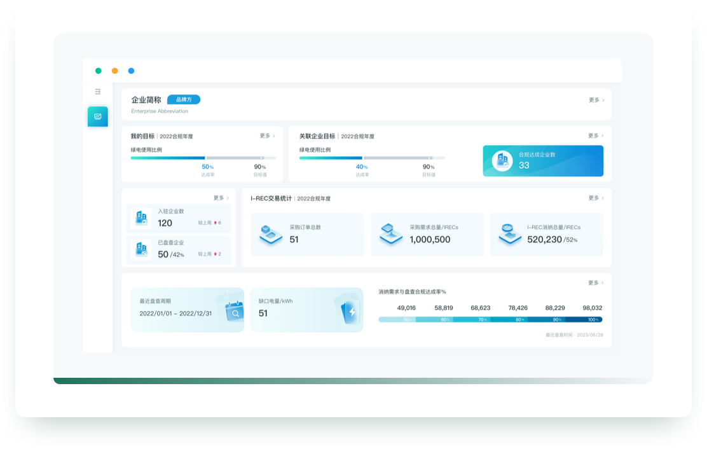Select the 合规达成企业数 33 blue card
The height and width of the screenshot is (449, 707).
(543, 160)
